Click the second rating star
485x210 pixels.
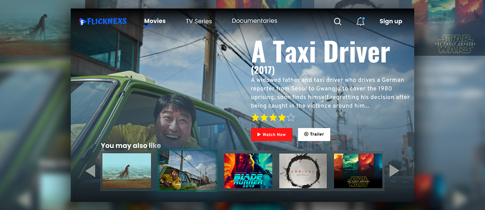pyautogui.click(x=264, y=118)
